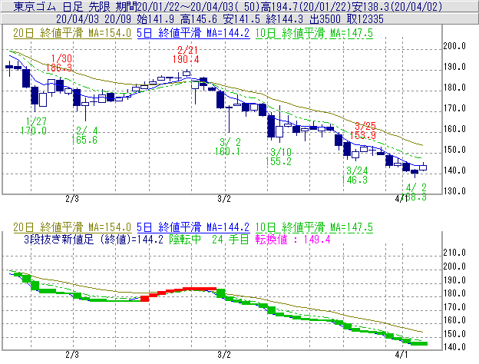Select the 3/25 153.9 high label

click(x=363, y=131)
